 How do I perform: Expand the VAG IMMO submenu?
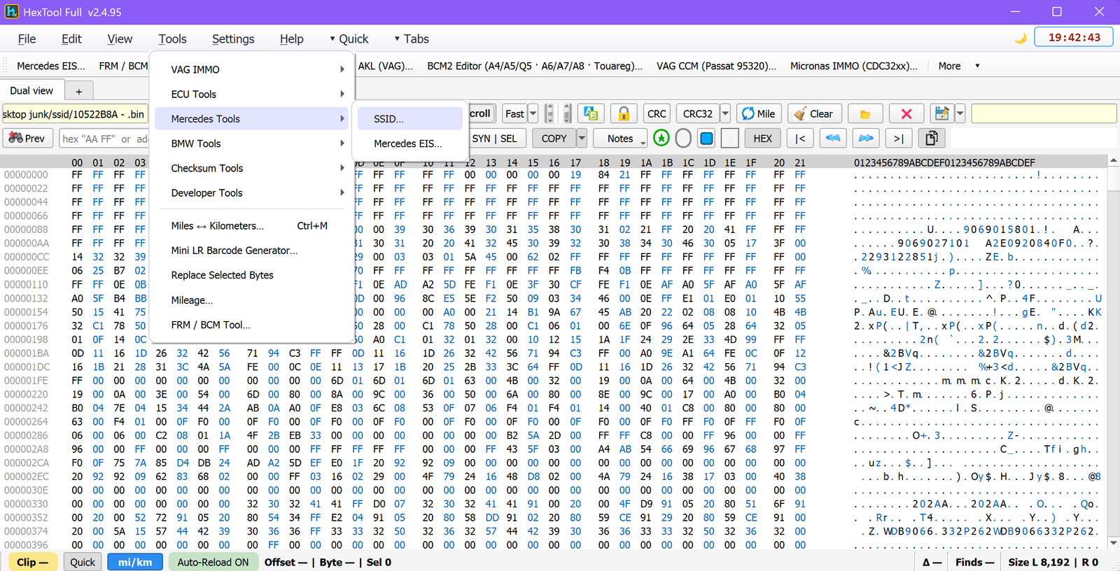click(251, 69)
